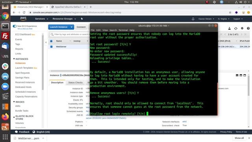This screenshot has width=252, height=142.
Task: Open Launch Instance dropdown arrow
Action: tap(72, 27)
